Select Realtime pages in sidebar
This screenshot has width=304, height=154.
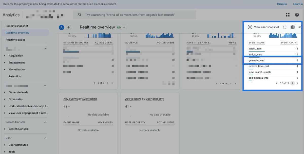click(x=15, y=40)
